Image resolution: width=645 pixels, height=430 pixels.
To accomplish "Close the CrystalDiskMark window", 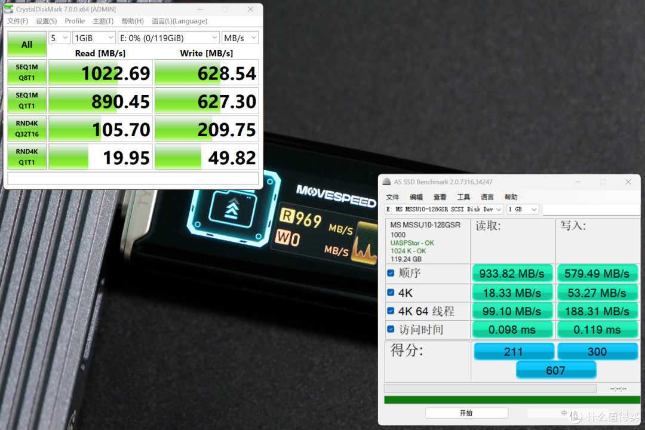I will click(x=250, y=9).
